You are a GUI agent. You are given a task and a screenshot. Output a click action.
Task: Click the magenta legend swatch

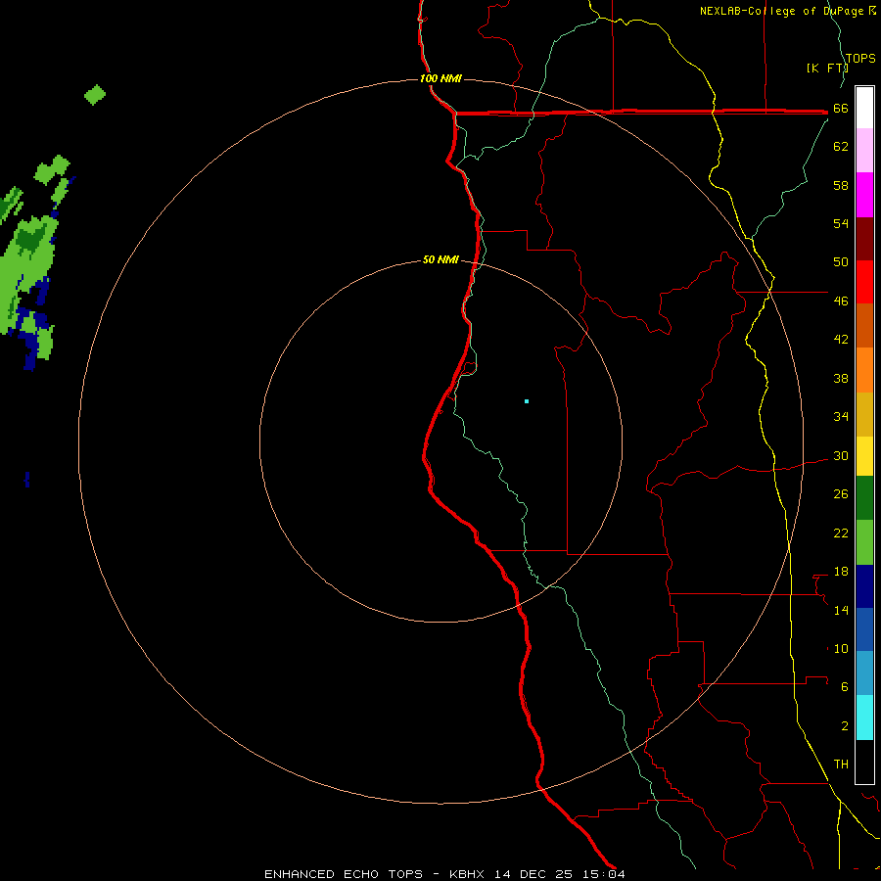pos(864,195)
